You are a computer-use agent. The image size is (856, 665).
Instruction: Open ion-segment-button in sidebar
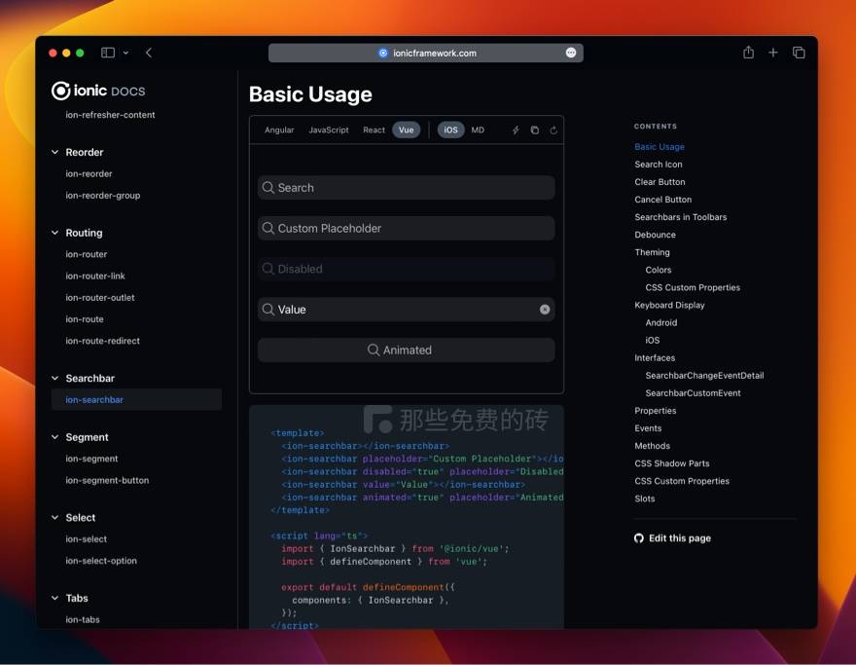(107, 480)
